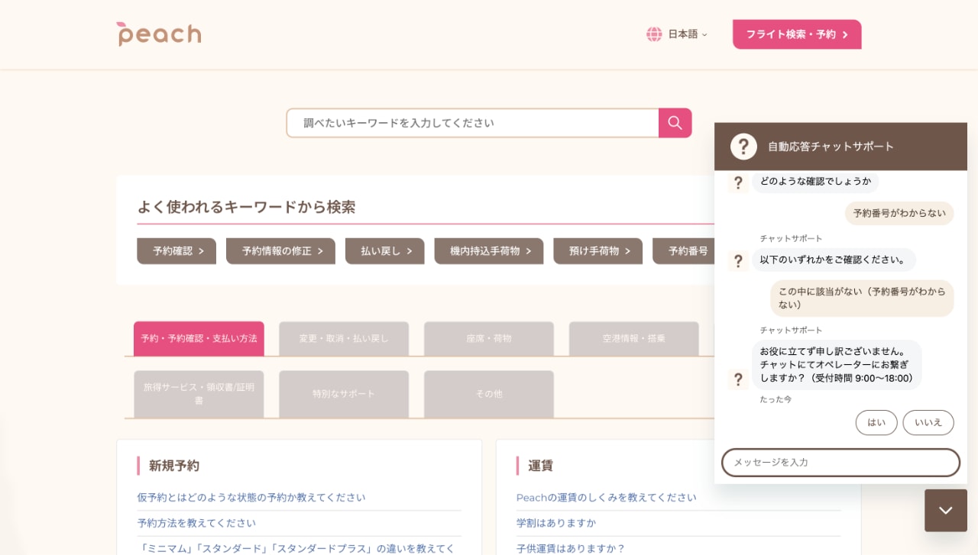
Task: Click the Peach logo
Action: click(x=159, y=34)
